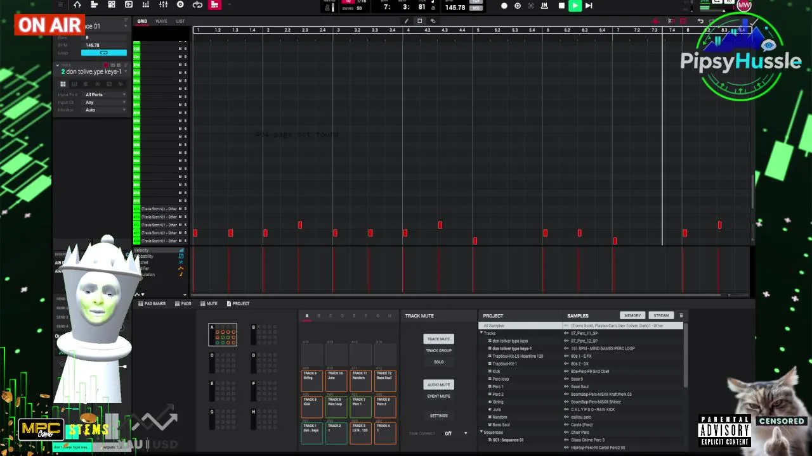Open the hamburger menu icon
The image size is (812, 456).
(61, 5)
